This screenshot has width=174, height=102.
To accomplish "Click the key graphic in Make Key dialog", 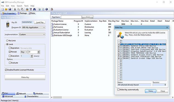I will tap(120, 35).
